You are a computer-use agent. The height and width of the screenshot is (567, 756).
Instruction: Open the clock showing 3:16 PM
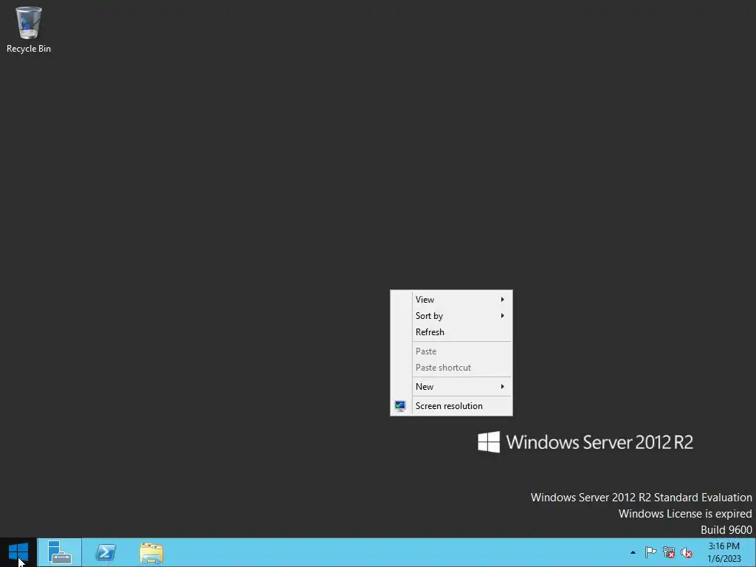[x=724, y=552]
